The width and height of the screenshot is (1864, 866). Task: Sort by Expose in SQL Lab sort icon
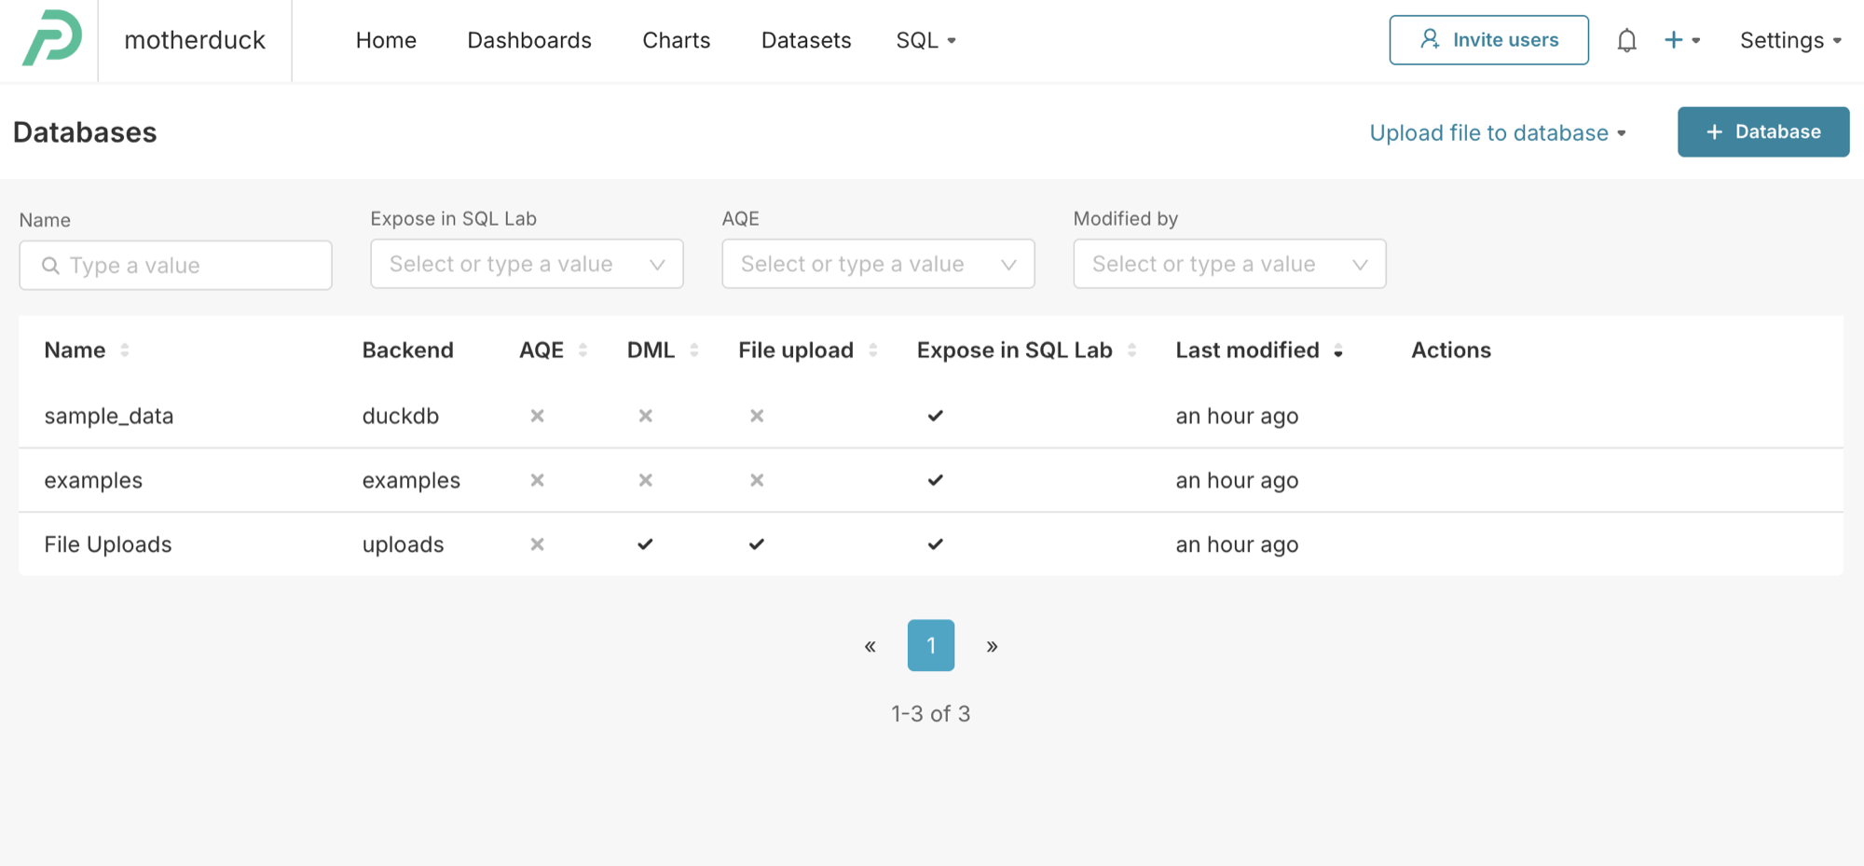click(1131, 351)
